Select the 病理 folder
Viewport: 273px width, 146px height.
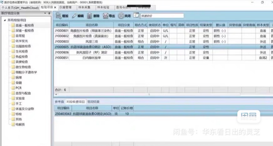[x=17, y=78]
